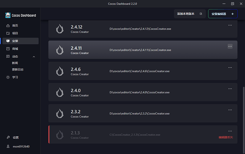The height and width of the screenshot is (154, 245).
Task: Click the user account mon6912640
Action: (21, 147)
